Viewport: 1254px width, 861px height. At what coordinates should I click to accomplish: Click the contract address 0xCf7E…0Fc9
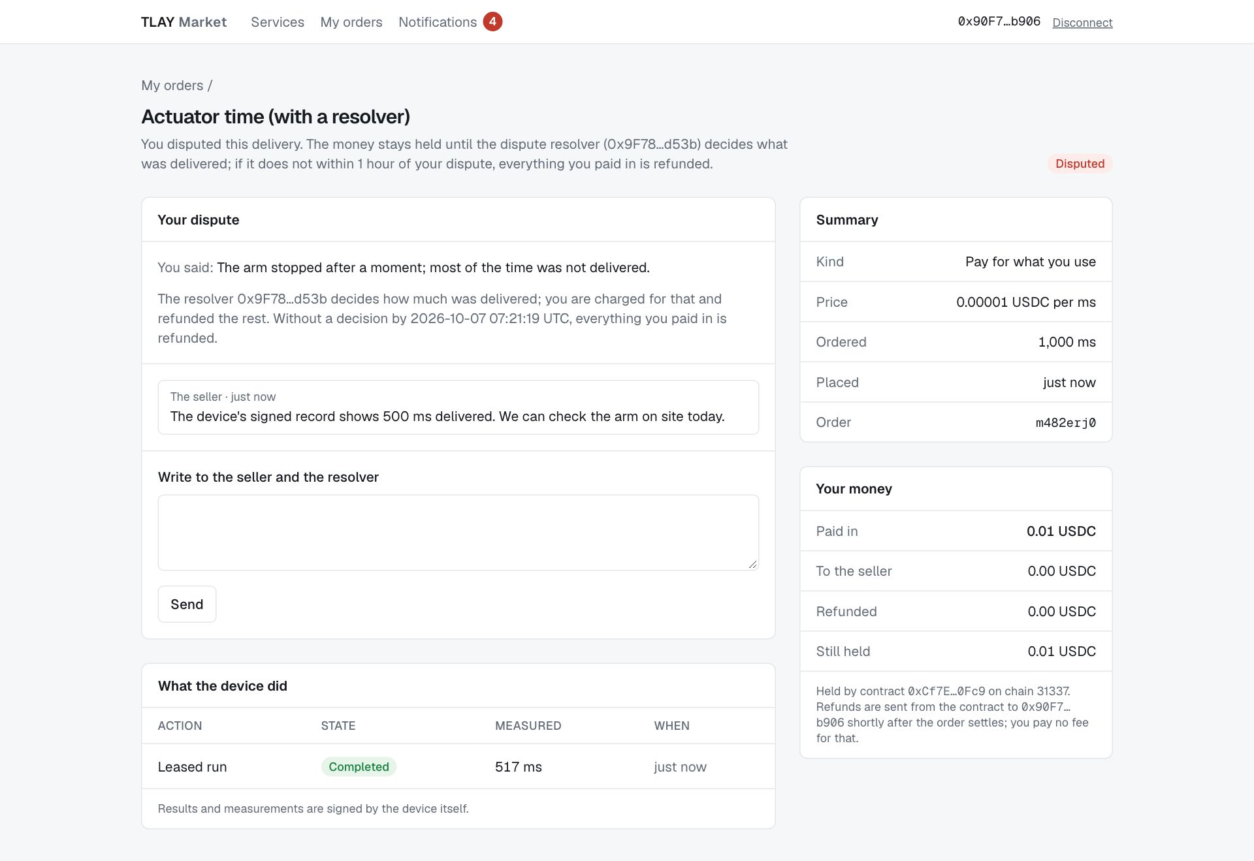tap(946, 691)
